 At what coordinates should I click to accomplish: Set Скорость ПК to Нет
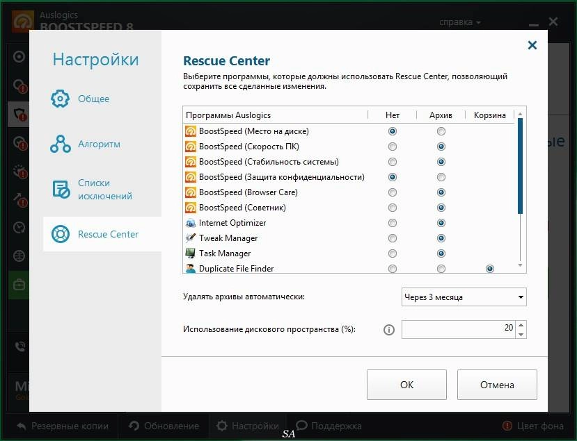tap(393, 147)
